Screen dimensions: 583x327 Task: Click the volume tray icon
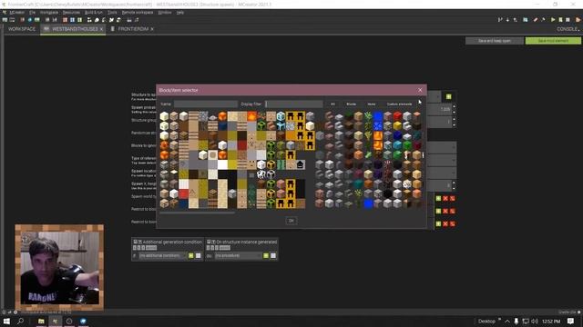pos(535,321)
